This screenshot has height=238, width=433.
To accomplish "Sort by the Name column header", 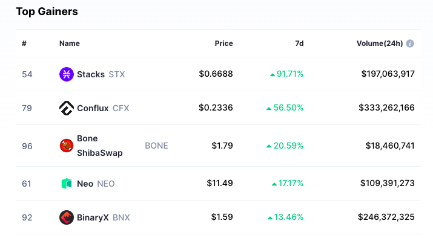I will [70, 43].
